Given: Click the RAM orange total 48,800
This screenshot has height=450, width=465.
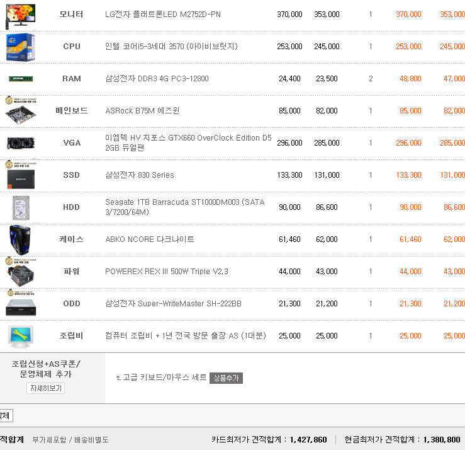Looking at the screenshot, I should [x=410, y=78].
